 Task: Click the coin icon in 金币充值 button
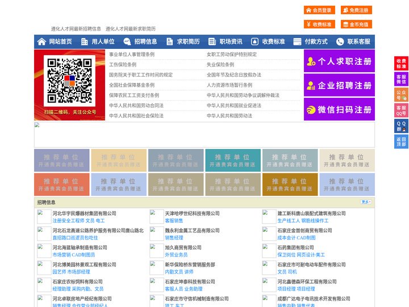point(345,24)
